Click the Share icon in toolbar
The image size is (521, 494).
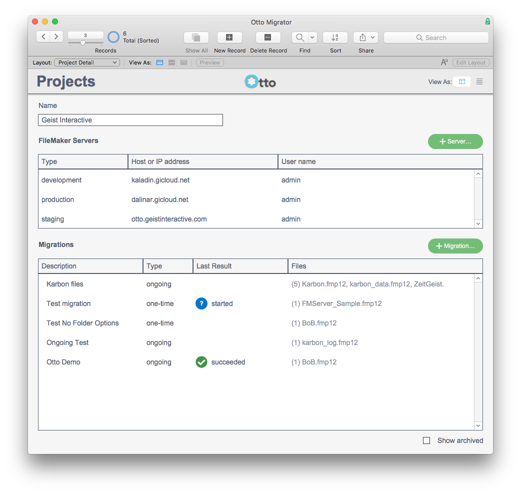click(x=362, y=37)
